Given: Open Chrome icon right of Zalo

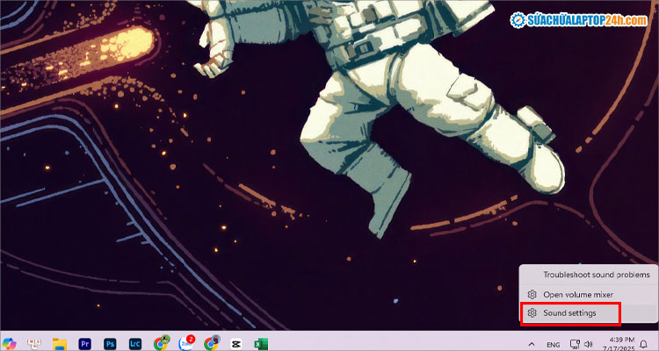Looking at the screenshot, I should coord(211,343).
